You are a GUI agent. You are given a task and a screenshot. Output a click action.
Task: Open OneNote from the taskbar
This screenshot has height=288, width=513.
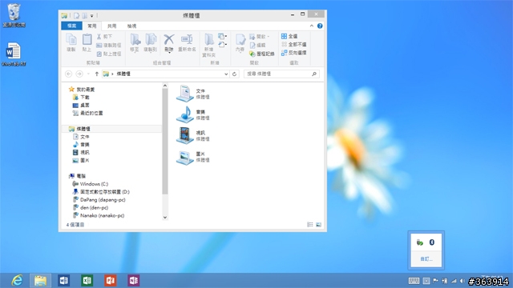[x=134, y=281]
